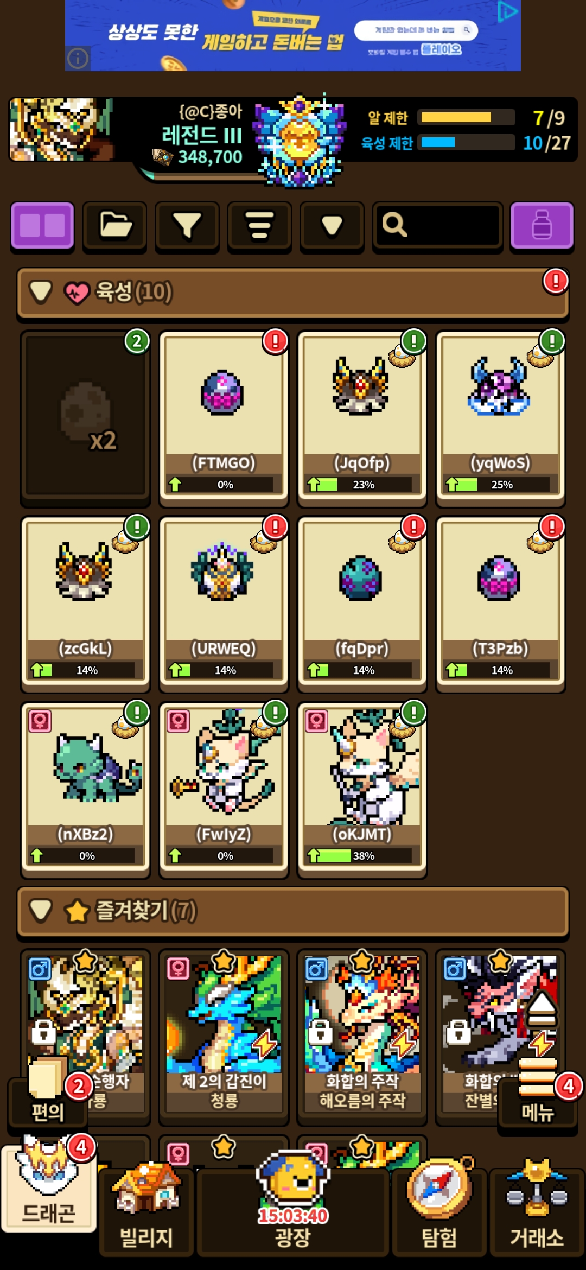The height and width of the screenshot is (1270, 586).
Task: Collapse the 육성(10) section
Action: tap(41, 292)
